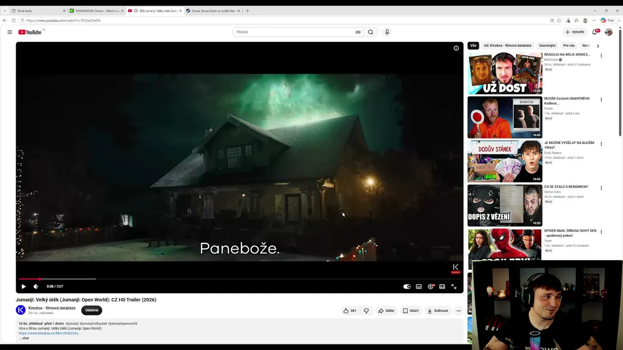Open the Vytvořit create menu

click(x=575, y=32)
